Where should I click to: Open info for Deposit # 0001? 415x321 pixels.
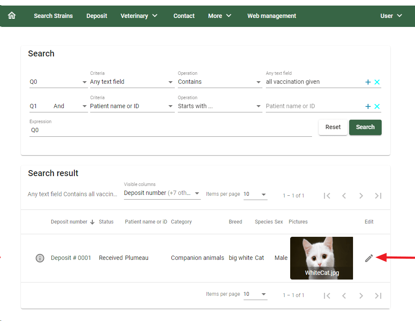coord(40,258)
